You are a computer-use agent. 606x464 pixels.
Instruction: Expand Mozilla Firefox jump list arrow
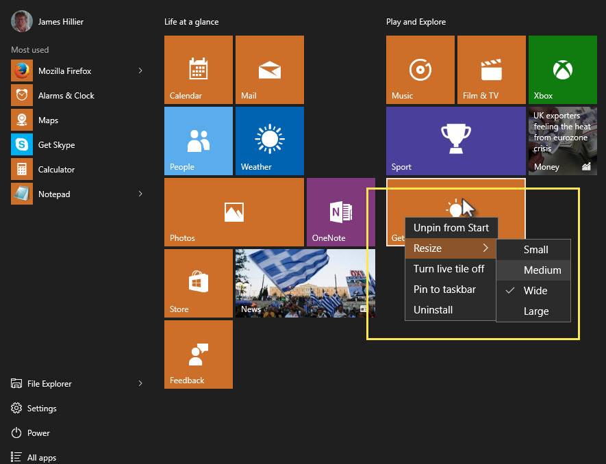pyautogui.click(x=140, y=70)
